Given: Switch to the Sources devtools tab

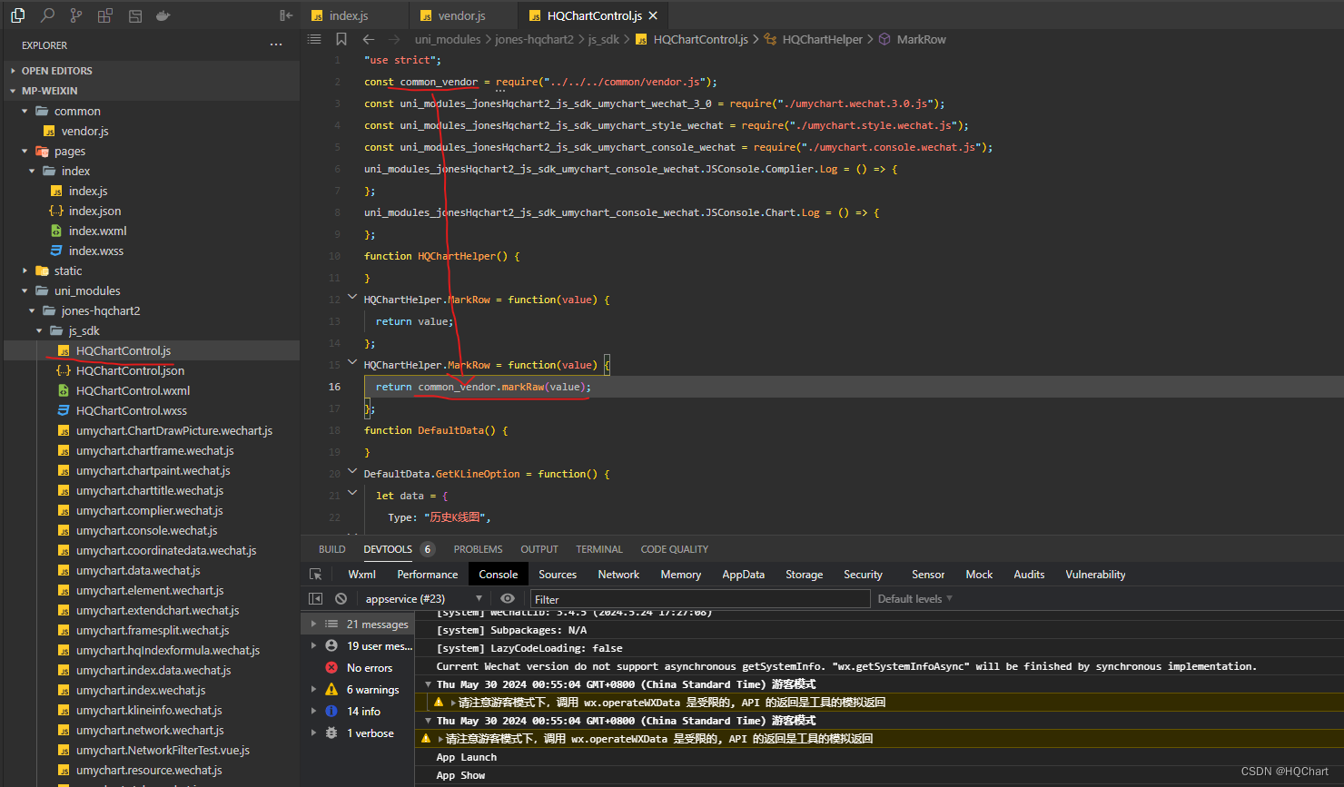Looking at the screenshot, I should click(558, 575).
